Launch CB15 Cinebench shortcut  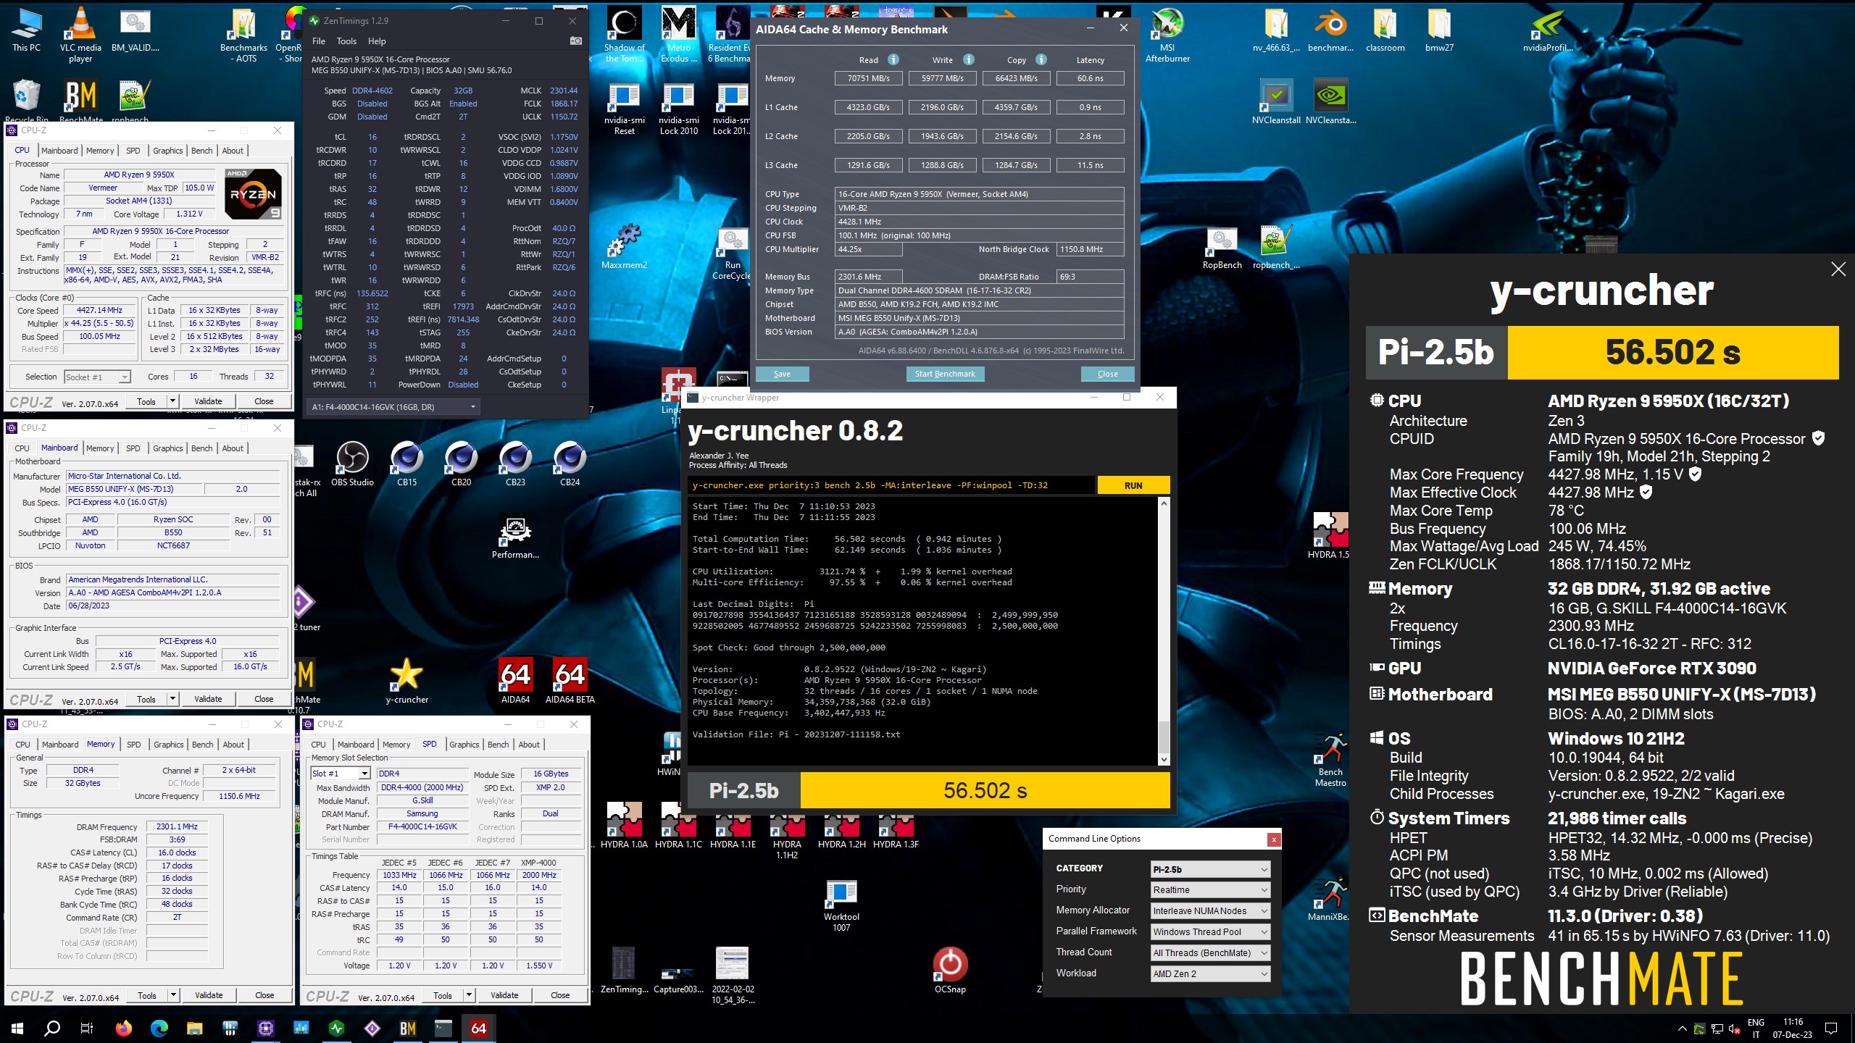point(407,464)
